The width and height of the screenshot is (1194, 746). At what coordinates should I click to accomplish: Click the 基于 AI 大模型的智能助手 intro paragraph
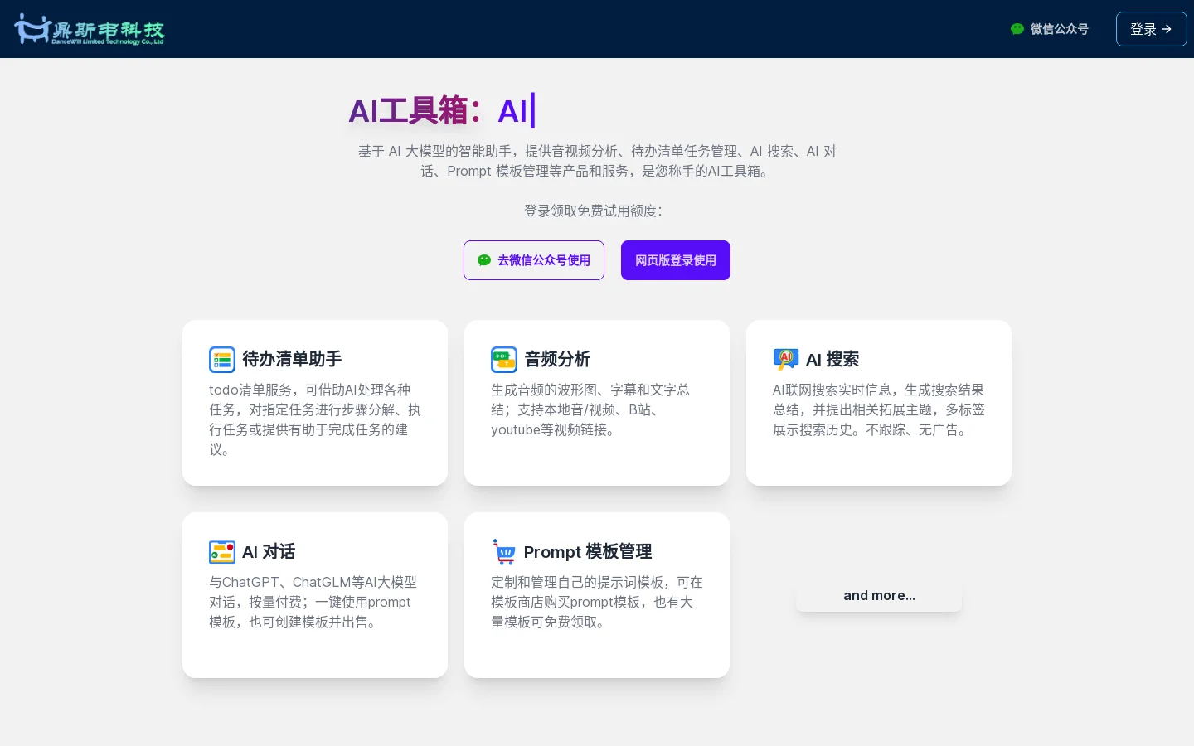597,161
